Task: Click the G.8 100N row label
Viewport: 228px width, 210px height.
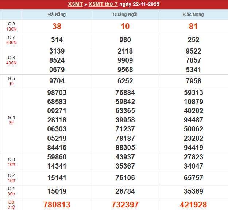Action: click(x=11, y=27)
